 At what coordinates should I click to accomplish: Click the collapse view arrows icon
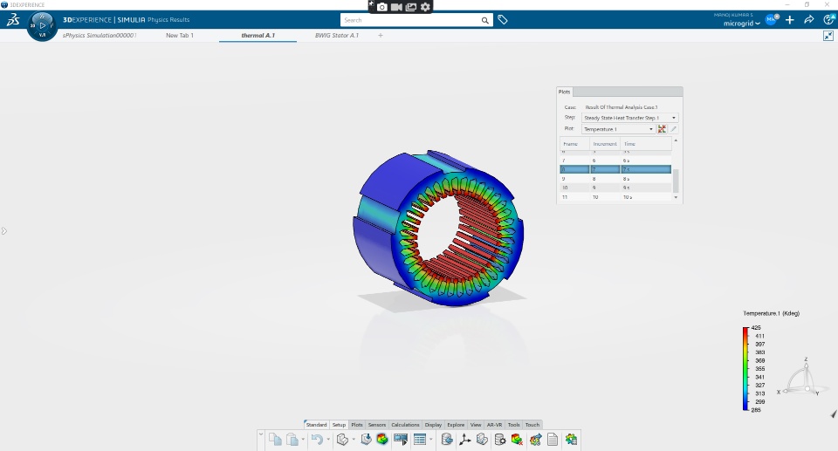click(x=828, y=36)
